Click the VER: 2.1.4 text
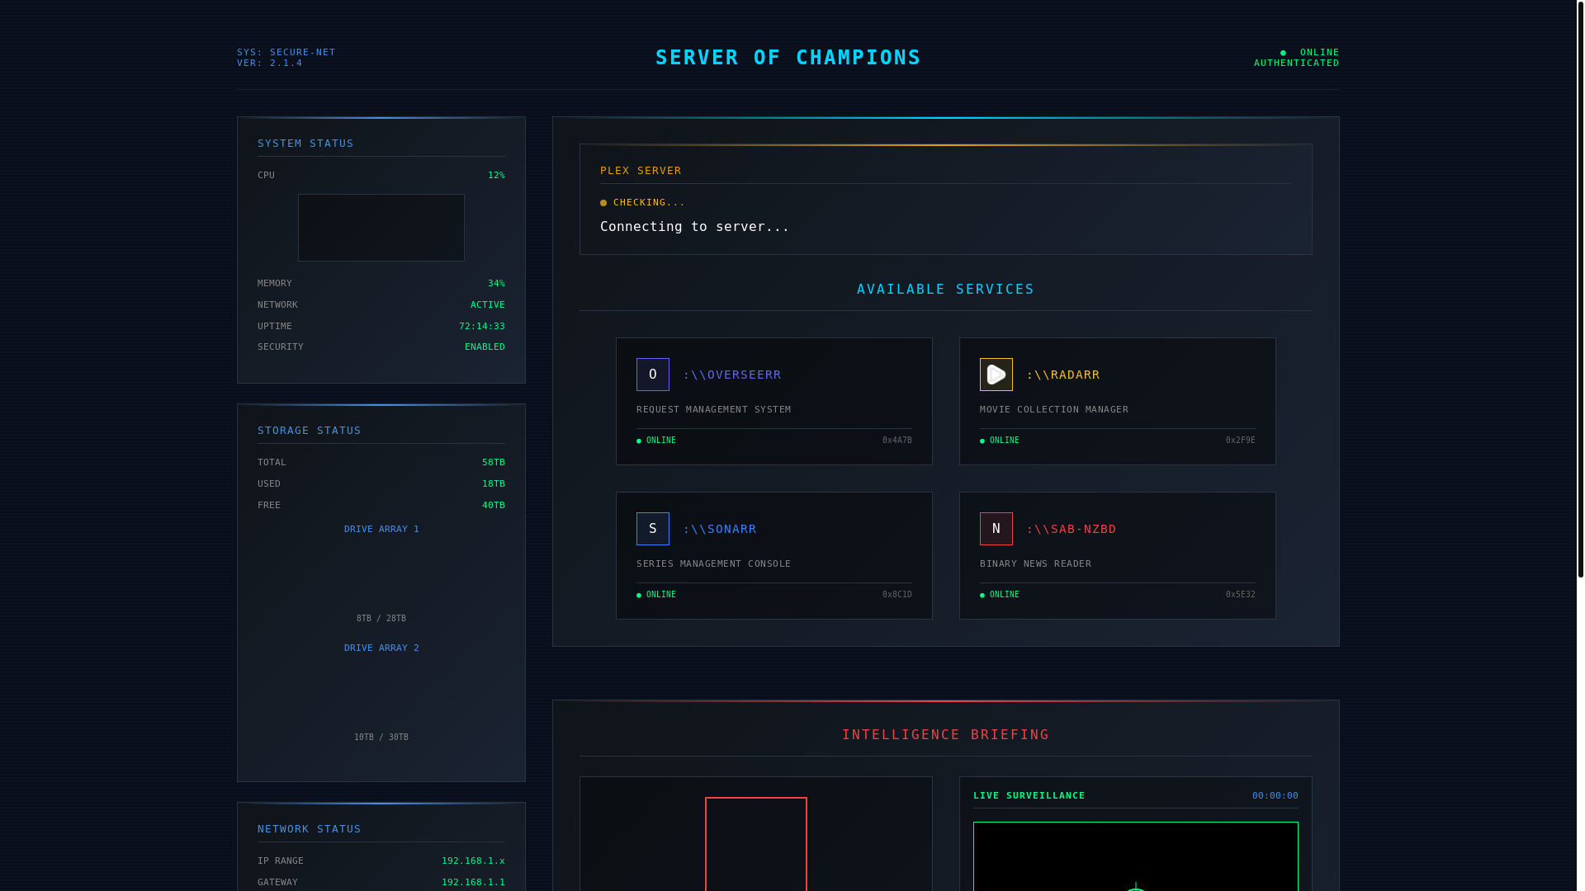This screenshot has height=891, width=1585. pos(270,64)
